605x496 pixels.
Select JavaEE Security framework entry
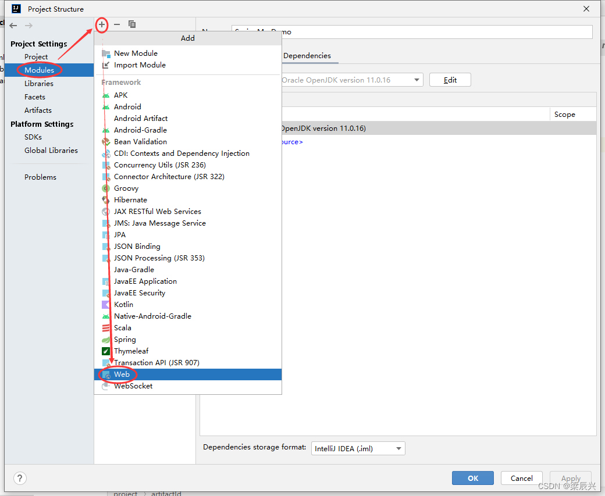pyautogui.click(x=188, y=293)
